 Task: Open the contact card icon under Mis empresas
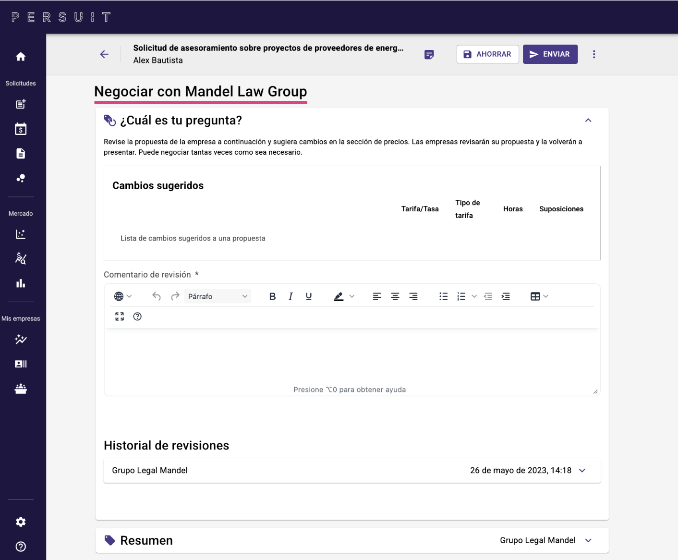click(x=21, y=364)
